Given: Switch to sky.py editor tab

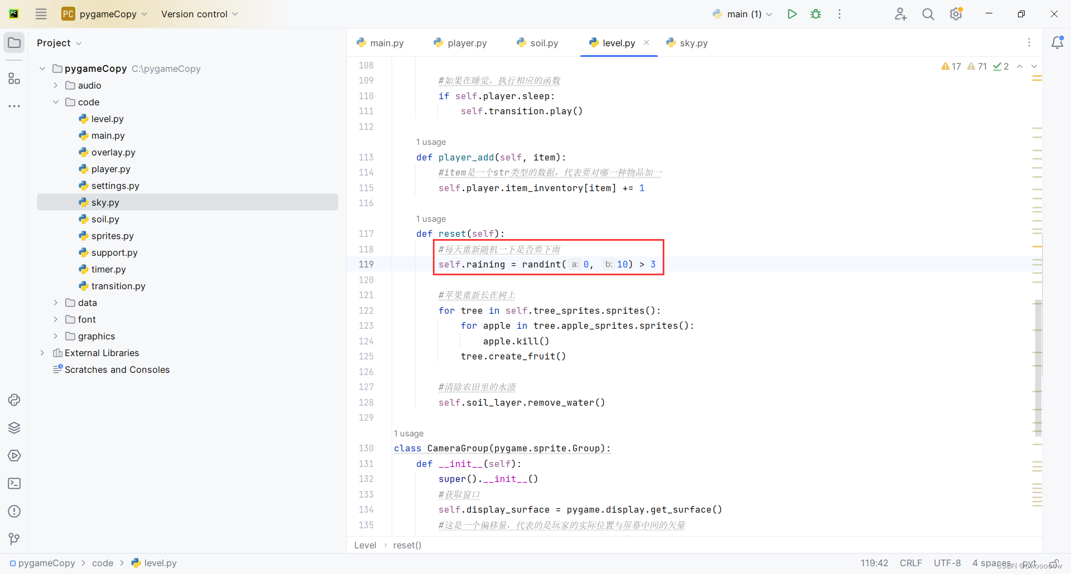Looking at the screenshot, I should tap(687, 43).
